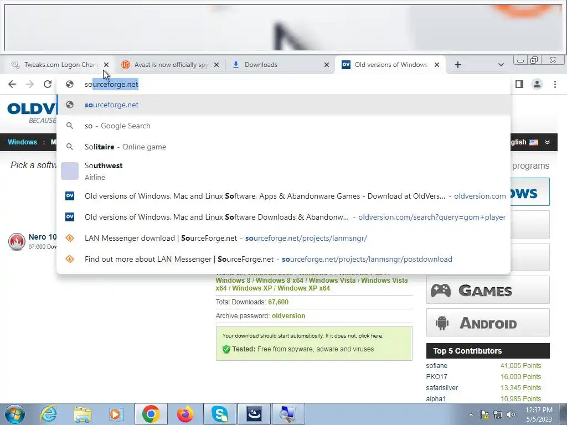Open the LAN Messenger postdownload suggestion
The image size is (567, 425).
click(283, 259)
